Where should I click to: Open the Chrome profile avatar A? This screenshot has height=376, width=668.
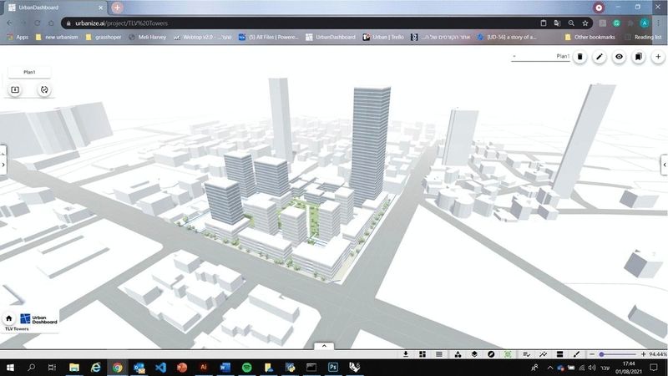coord(645,23)
